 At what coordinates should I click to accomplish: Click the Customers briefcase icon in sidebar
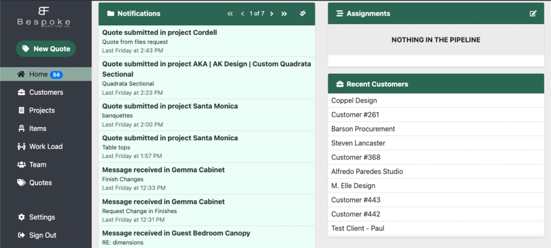pos(22,93)
